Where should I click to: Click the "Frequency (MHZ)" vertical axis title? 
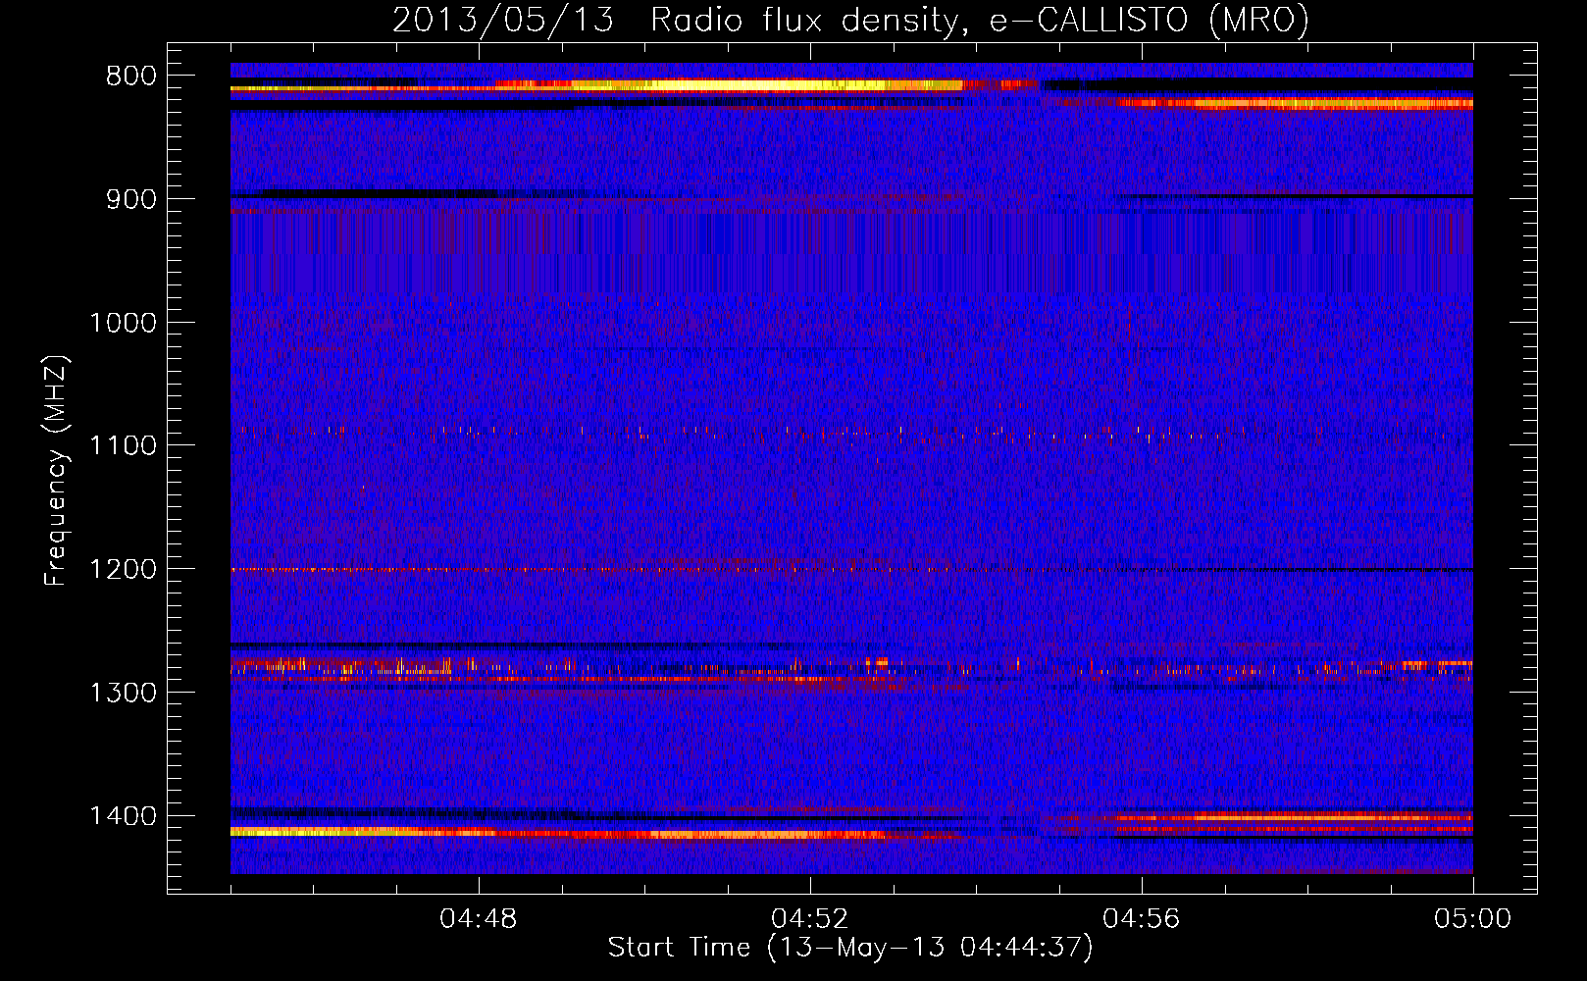click(57, 470)
